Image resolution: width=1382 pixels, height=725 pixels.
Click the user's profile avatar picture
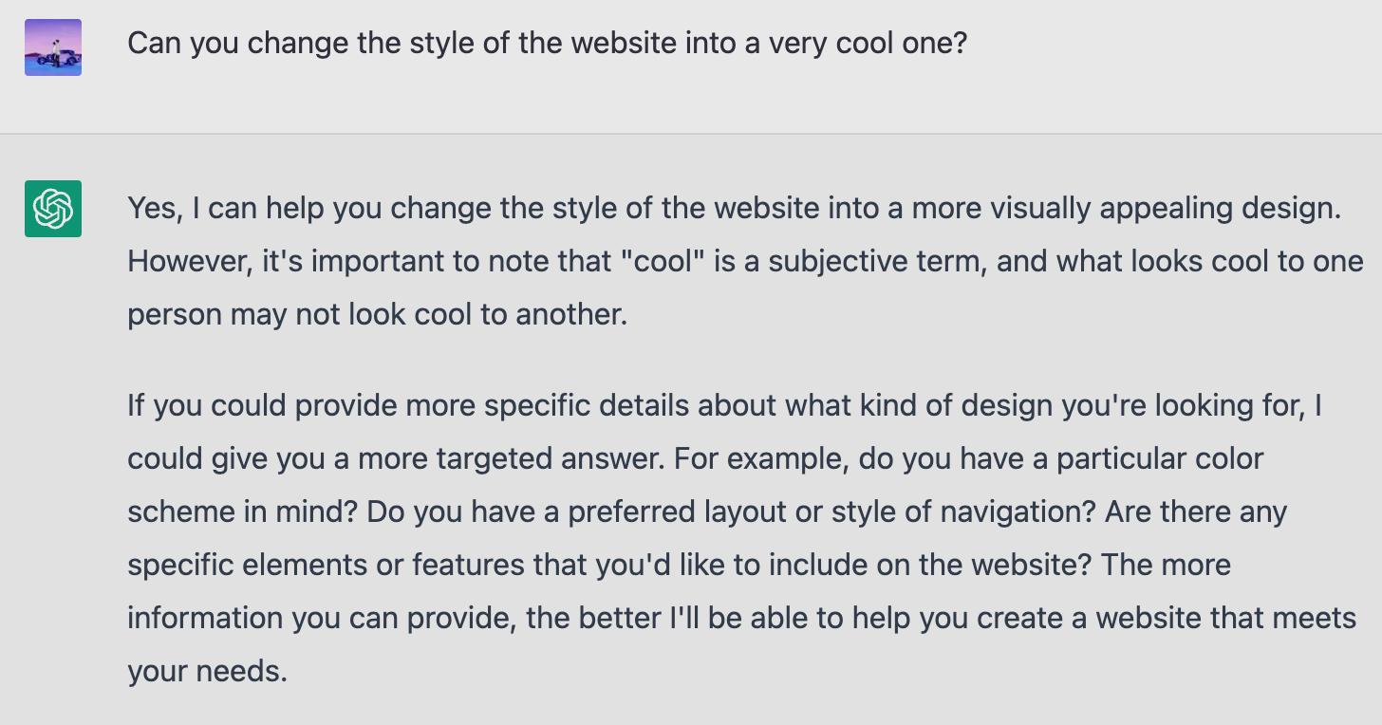click(53, 47)
